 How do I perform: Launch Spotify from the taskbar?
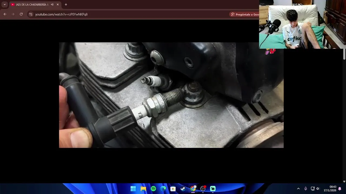(x=153, y=189)
